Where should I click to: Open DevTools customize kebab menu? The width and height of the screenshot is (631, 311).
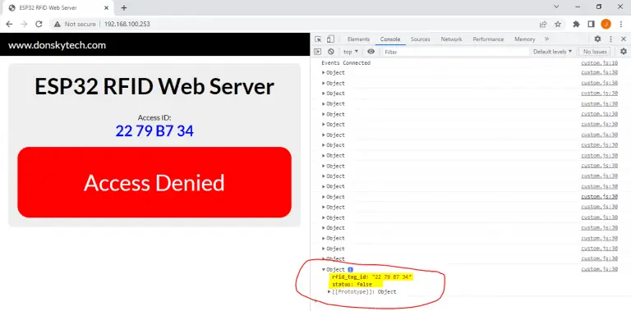click(x=610, y=39)
